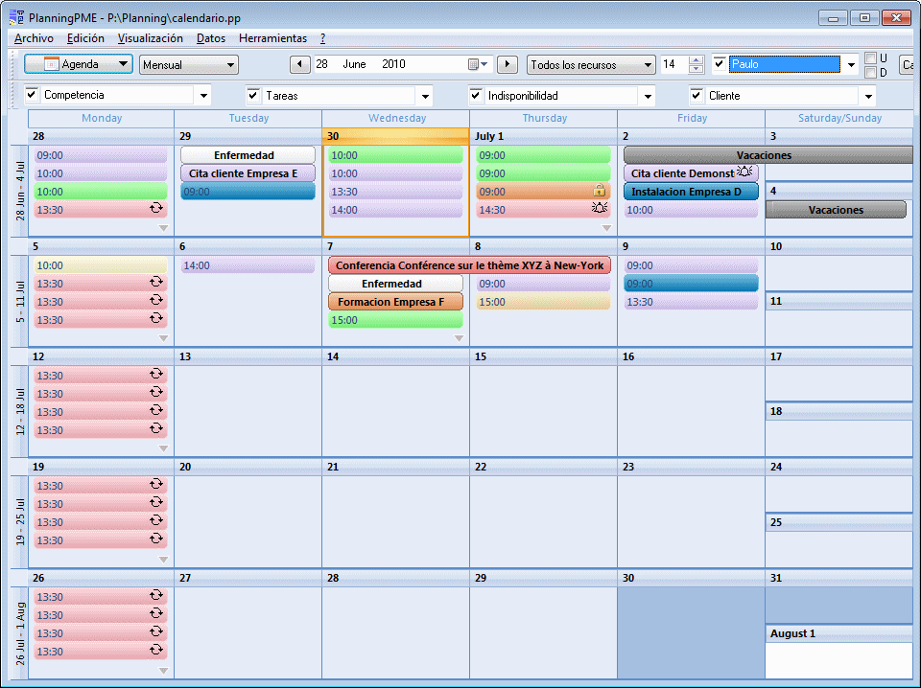The image size is (921, 688).
Task: Click the alarm icon on July 1 14:30 task
Action: [602, 209]
